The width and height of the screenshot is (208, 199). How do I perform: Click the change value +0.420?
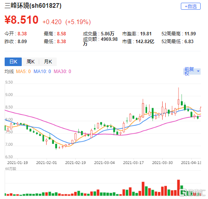[x=52, y=22]
